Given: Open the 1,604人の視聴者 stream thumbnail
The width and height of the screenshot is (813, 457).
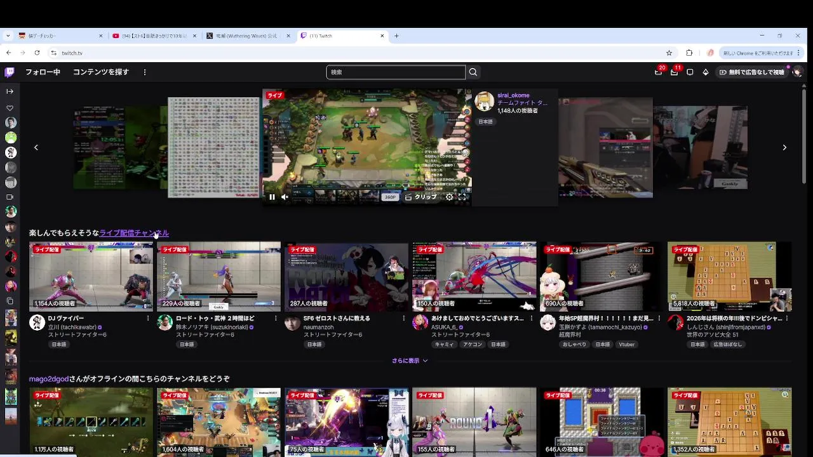Looking at the screenshot, I should [x=218, y=422].
